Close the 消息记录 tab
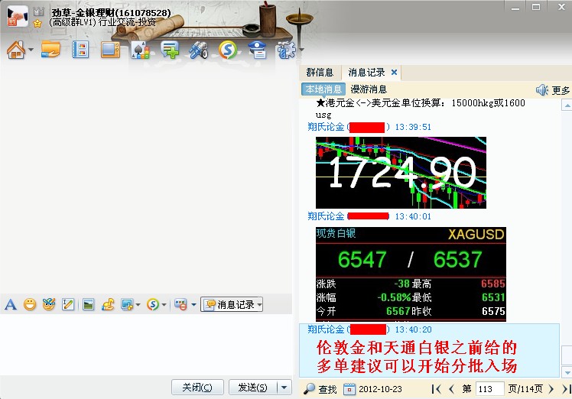This screenshot has width=572, height=399. click(394, 73)
